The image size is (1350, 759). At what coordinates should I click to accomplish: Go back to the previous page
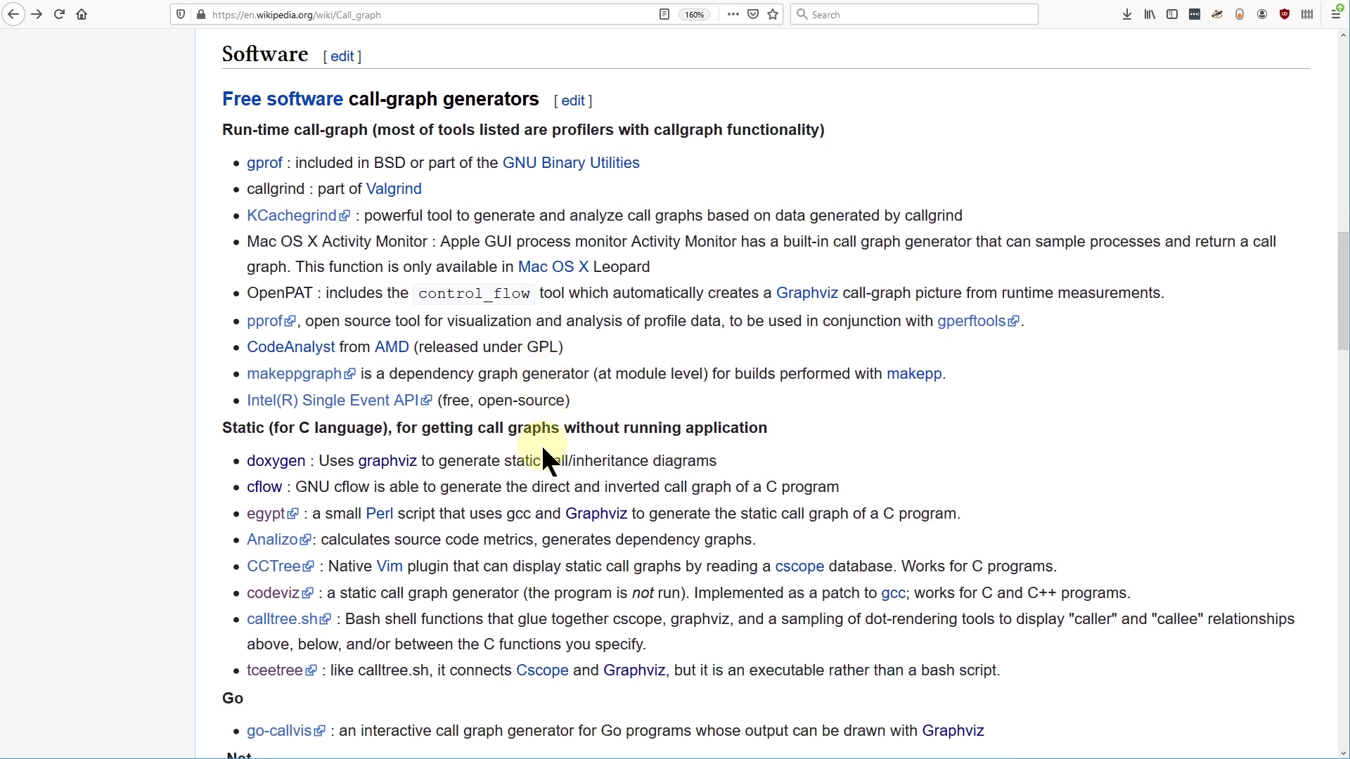[13, 14]
